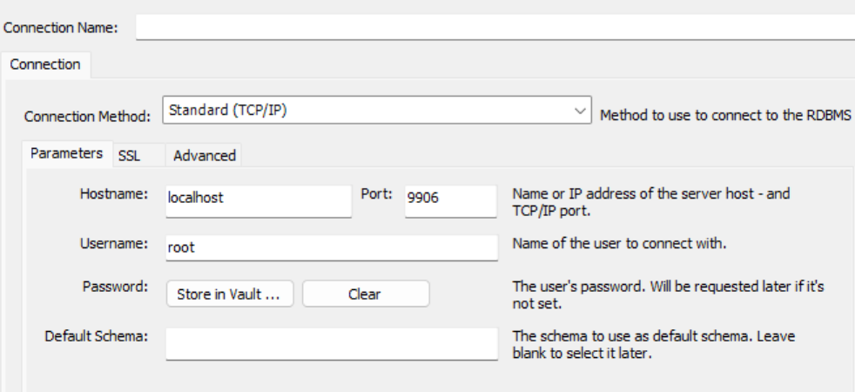The image size is (855, 392).
Task: Select the Connection tab
Action: 45,64
